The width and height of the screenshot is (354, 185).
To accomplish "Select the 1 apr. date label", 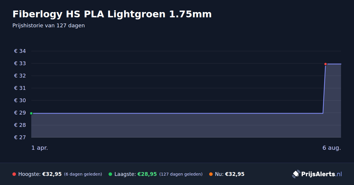I will [x=40, y=148].
